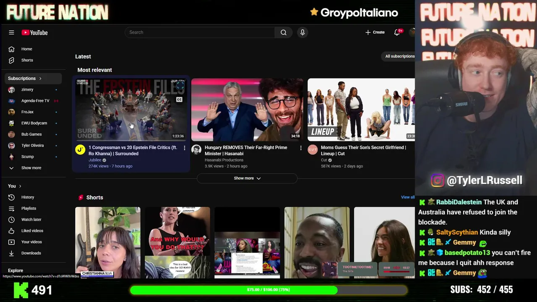Click Shorts section icon
The height and width of the screenshot is (302, 537).
point(81,197)
